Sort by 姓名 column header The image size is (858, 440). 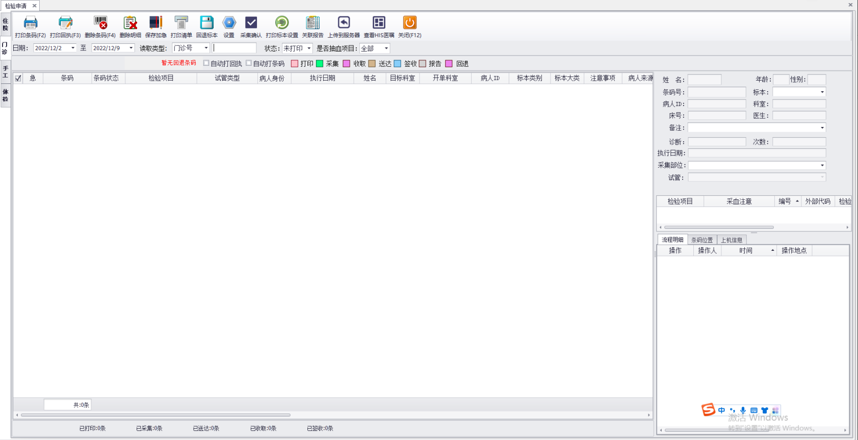click(370, 78)
